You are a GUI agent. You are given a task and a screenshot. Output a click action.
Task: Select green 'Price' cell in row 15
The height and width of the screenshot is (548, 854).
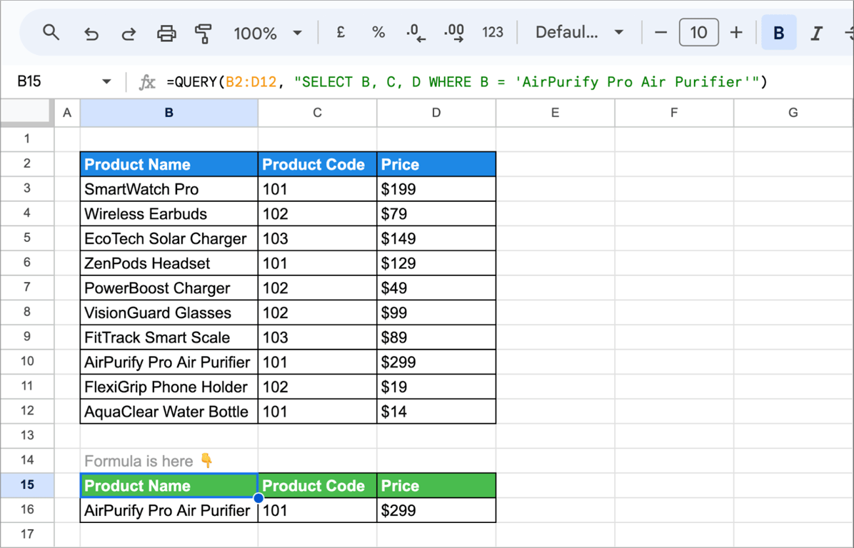pos(436,485)
